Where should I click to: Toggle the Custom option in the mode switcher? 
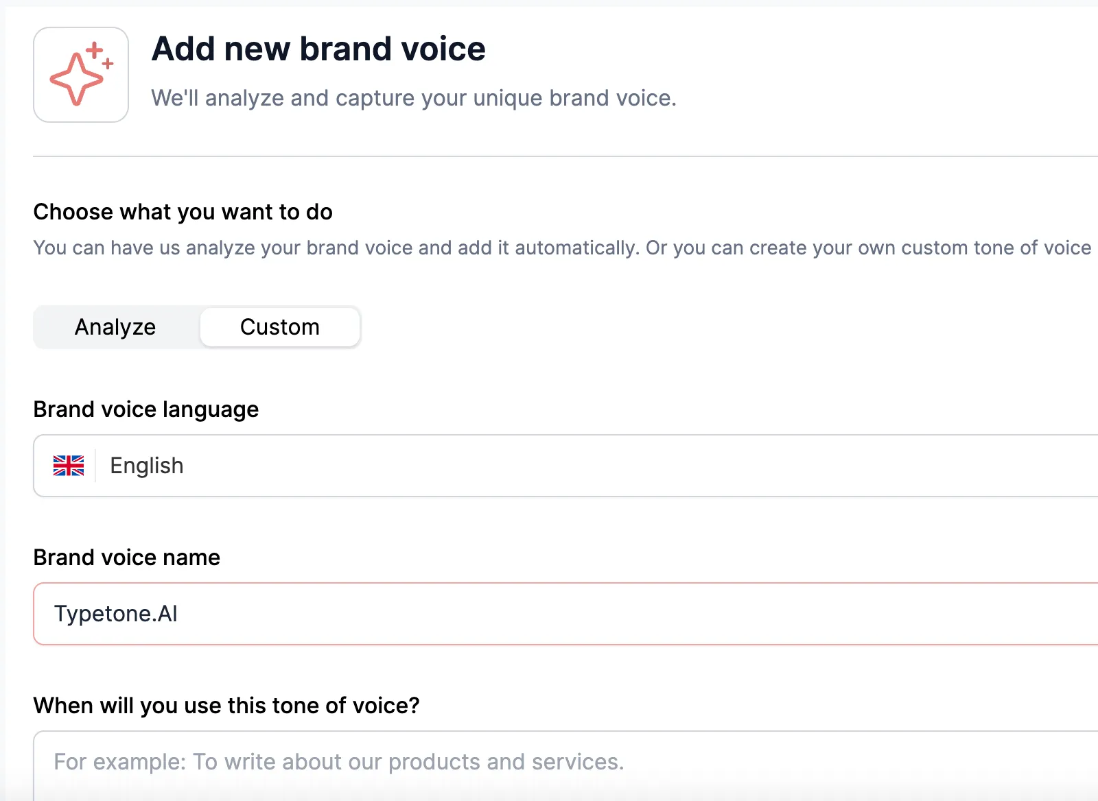coord(279,327)
